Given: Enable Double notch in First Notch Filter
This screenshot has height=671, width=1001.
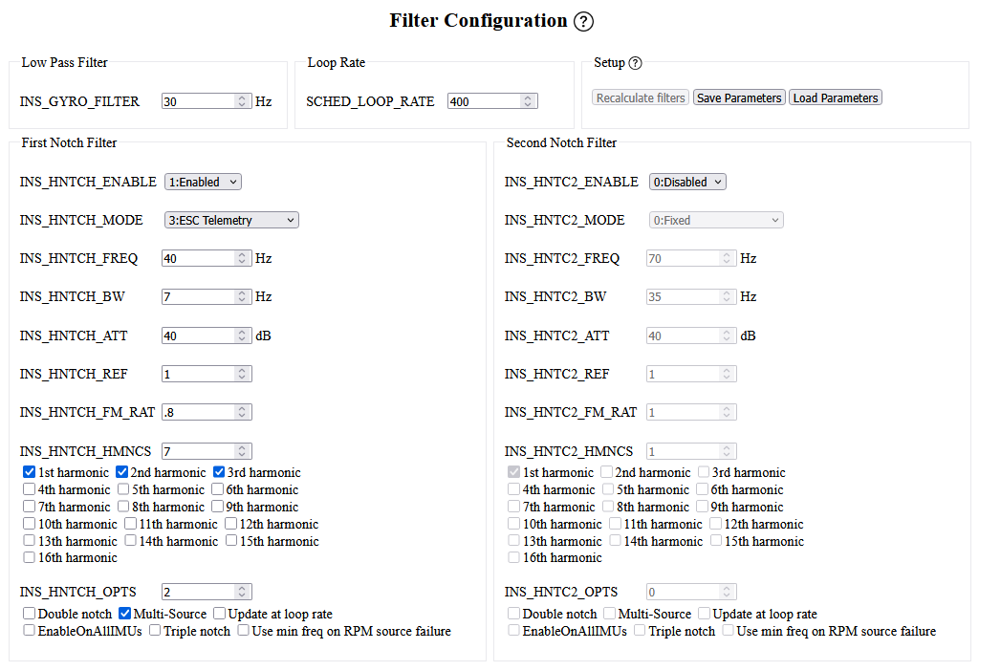Looking at the screenshot, I should [30, 614].
